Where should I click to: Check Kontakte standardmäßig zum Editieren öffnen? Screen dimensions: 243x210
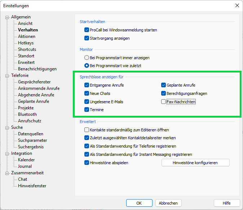(x=87, y=130)
